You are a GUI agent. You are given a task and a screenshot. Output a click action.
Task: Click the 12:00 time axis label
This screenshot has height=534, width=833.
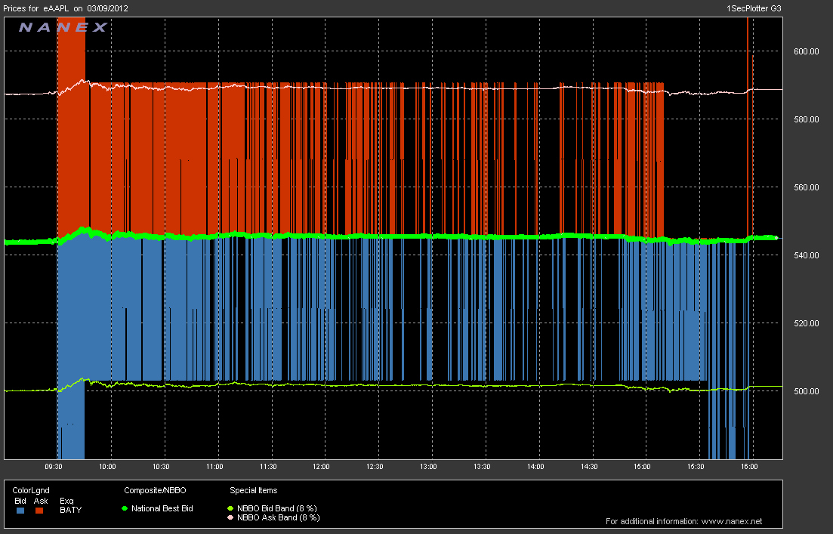321,467
